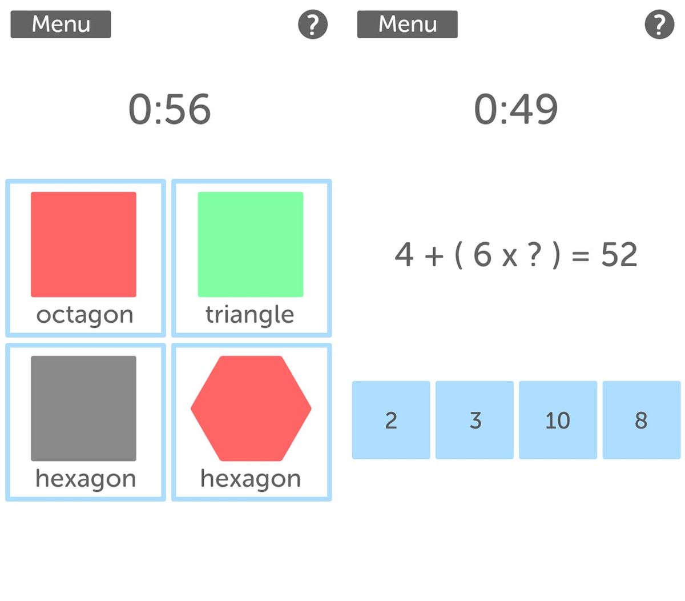685x601 pixels.
Task: Open the help icon above the math game
Action: pyautogui.click(x=659, y=25)
